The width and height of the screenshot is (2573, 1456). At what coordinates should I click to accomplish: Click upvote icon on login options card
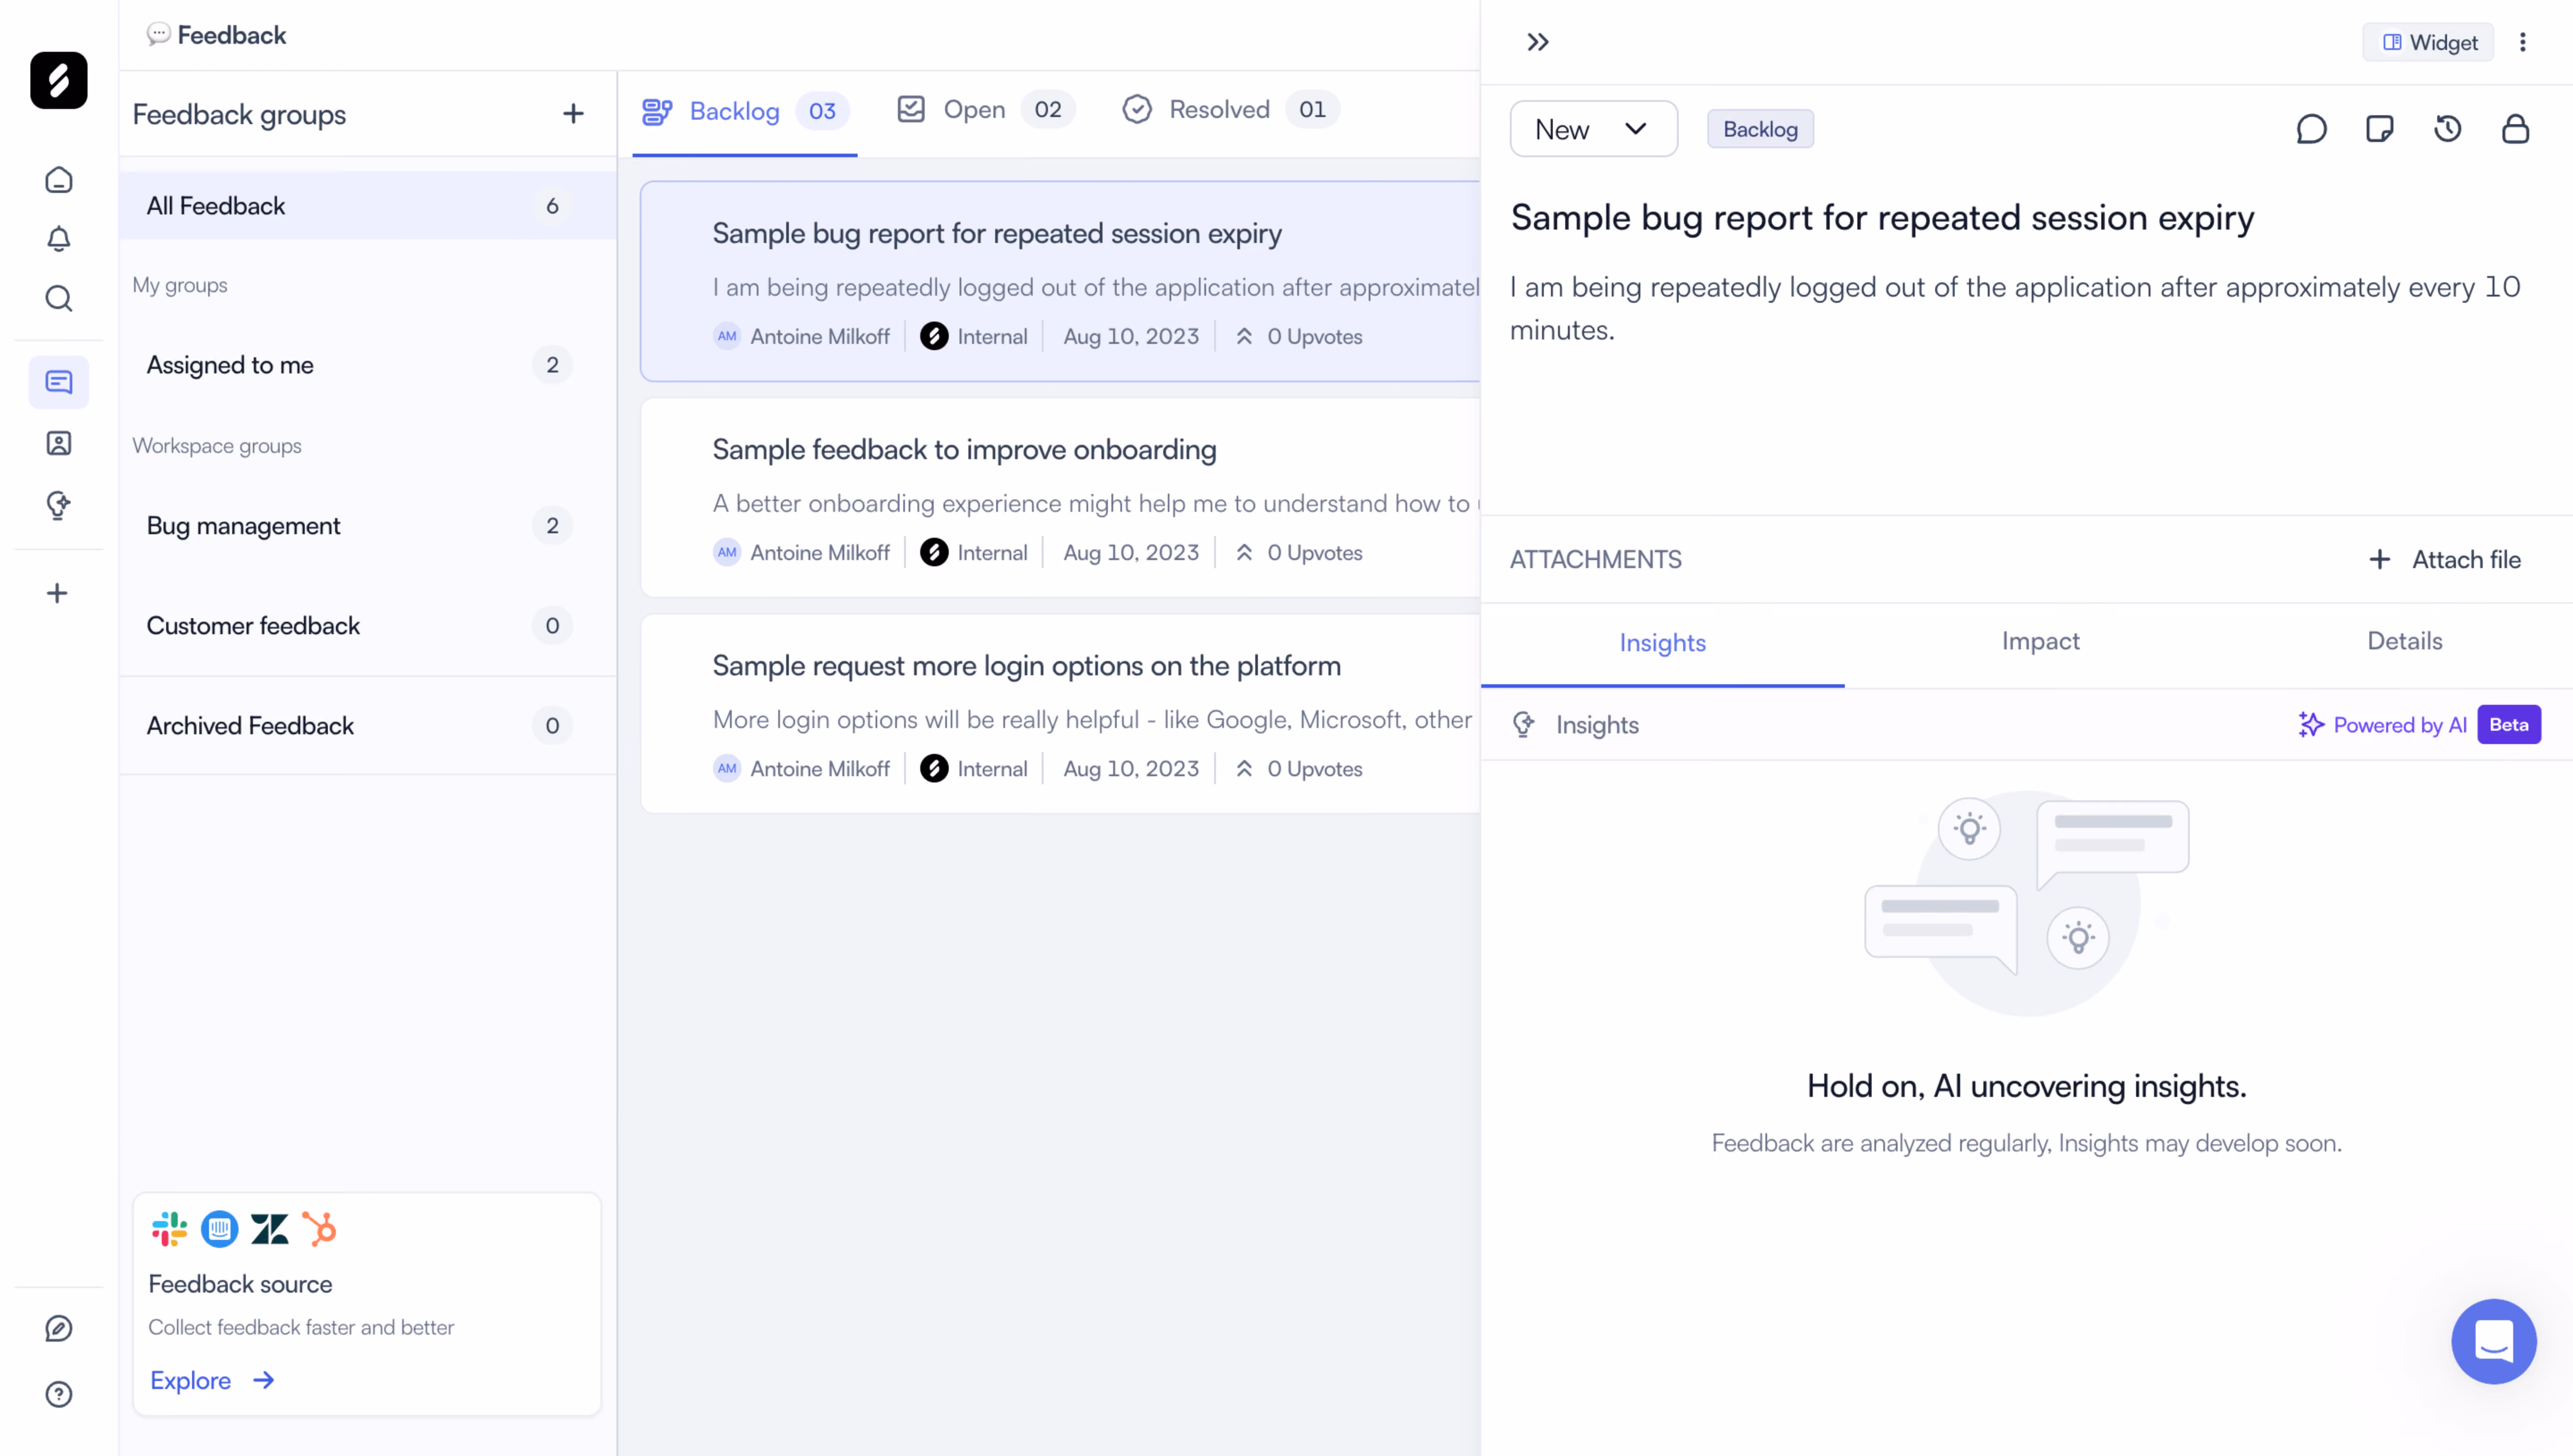(1244, 769)
